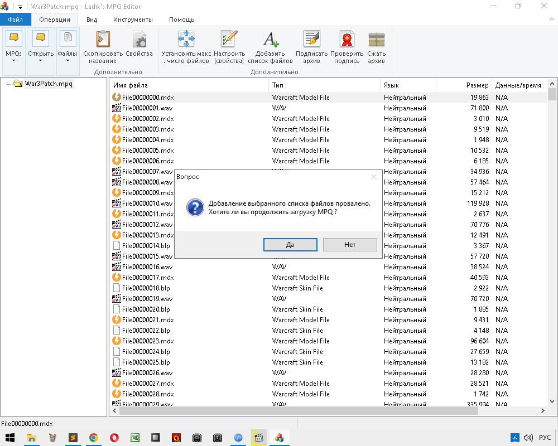Click the РУС input language indicator
The height and width of the screenshot is (446, 558).
545,438
